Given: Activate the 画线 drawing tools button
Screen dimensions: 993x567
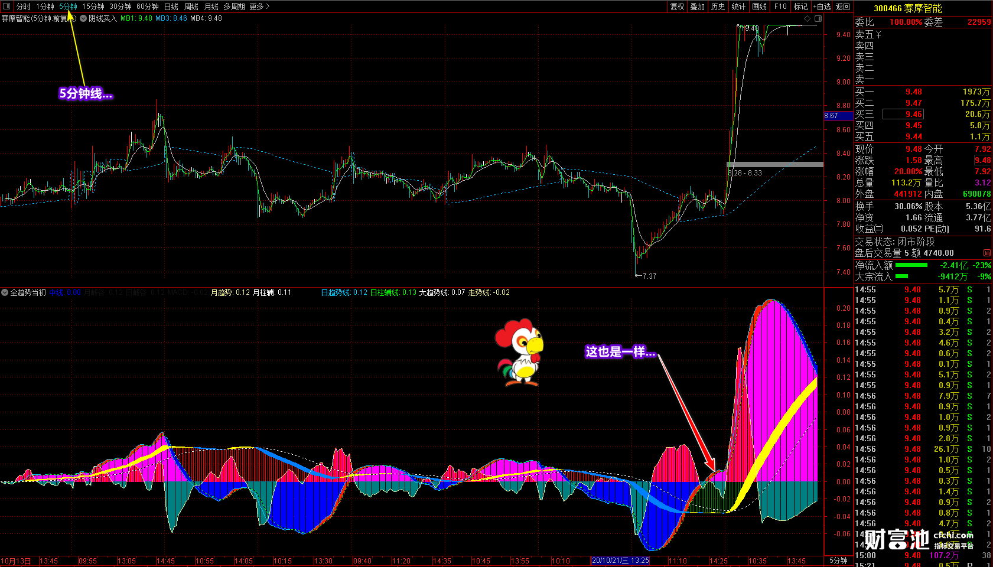Looking at the screenshot, I should [x=760, y=6].
